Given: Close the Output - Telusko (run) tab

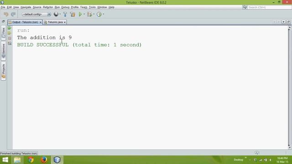Looking at the screenshot, I should pyautogui.click(x=41, y=22).
